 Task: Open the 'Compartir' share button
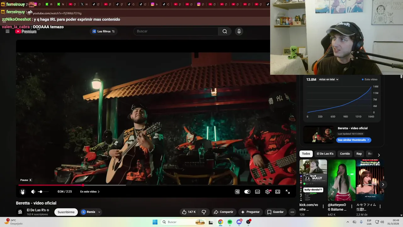tap(223, 212)
